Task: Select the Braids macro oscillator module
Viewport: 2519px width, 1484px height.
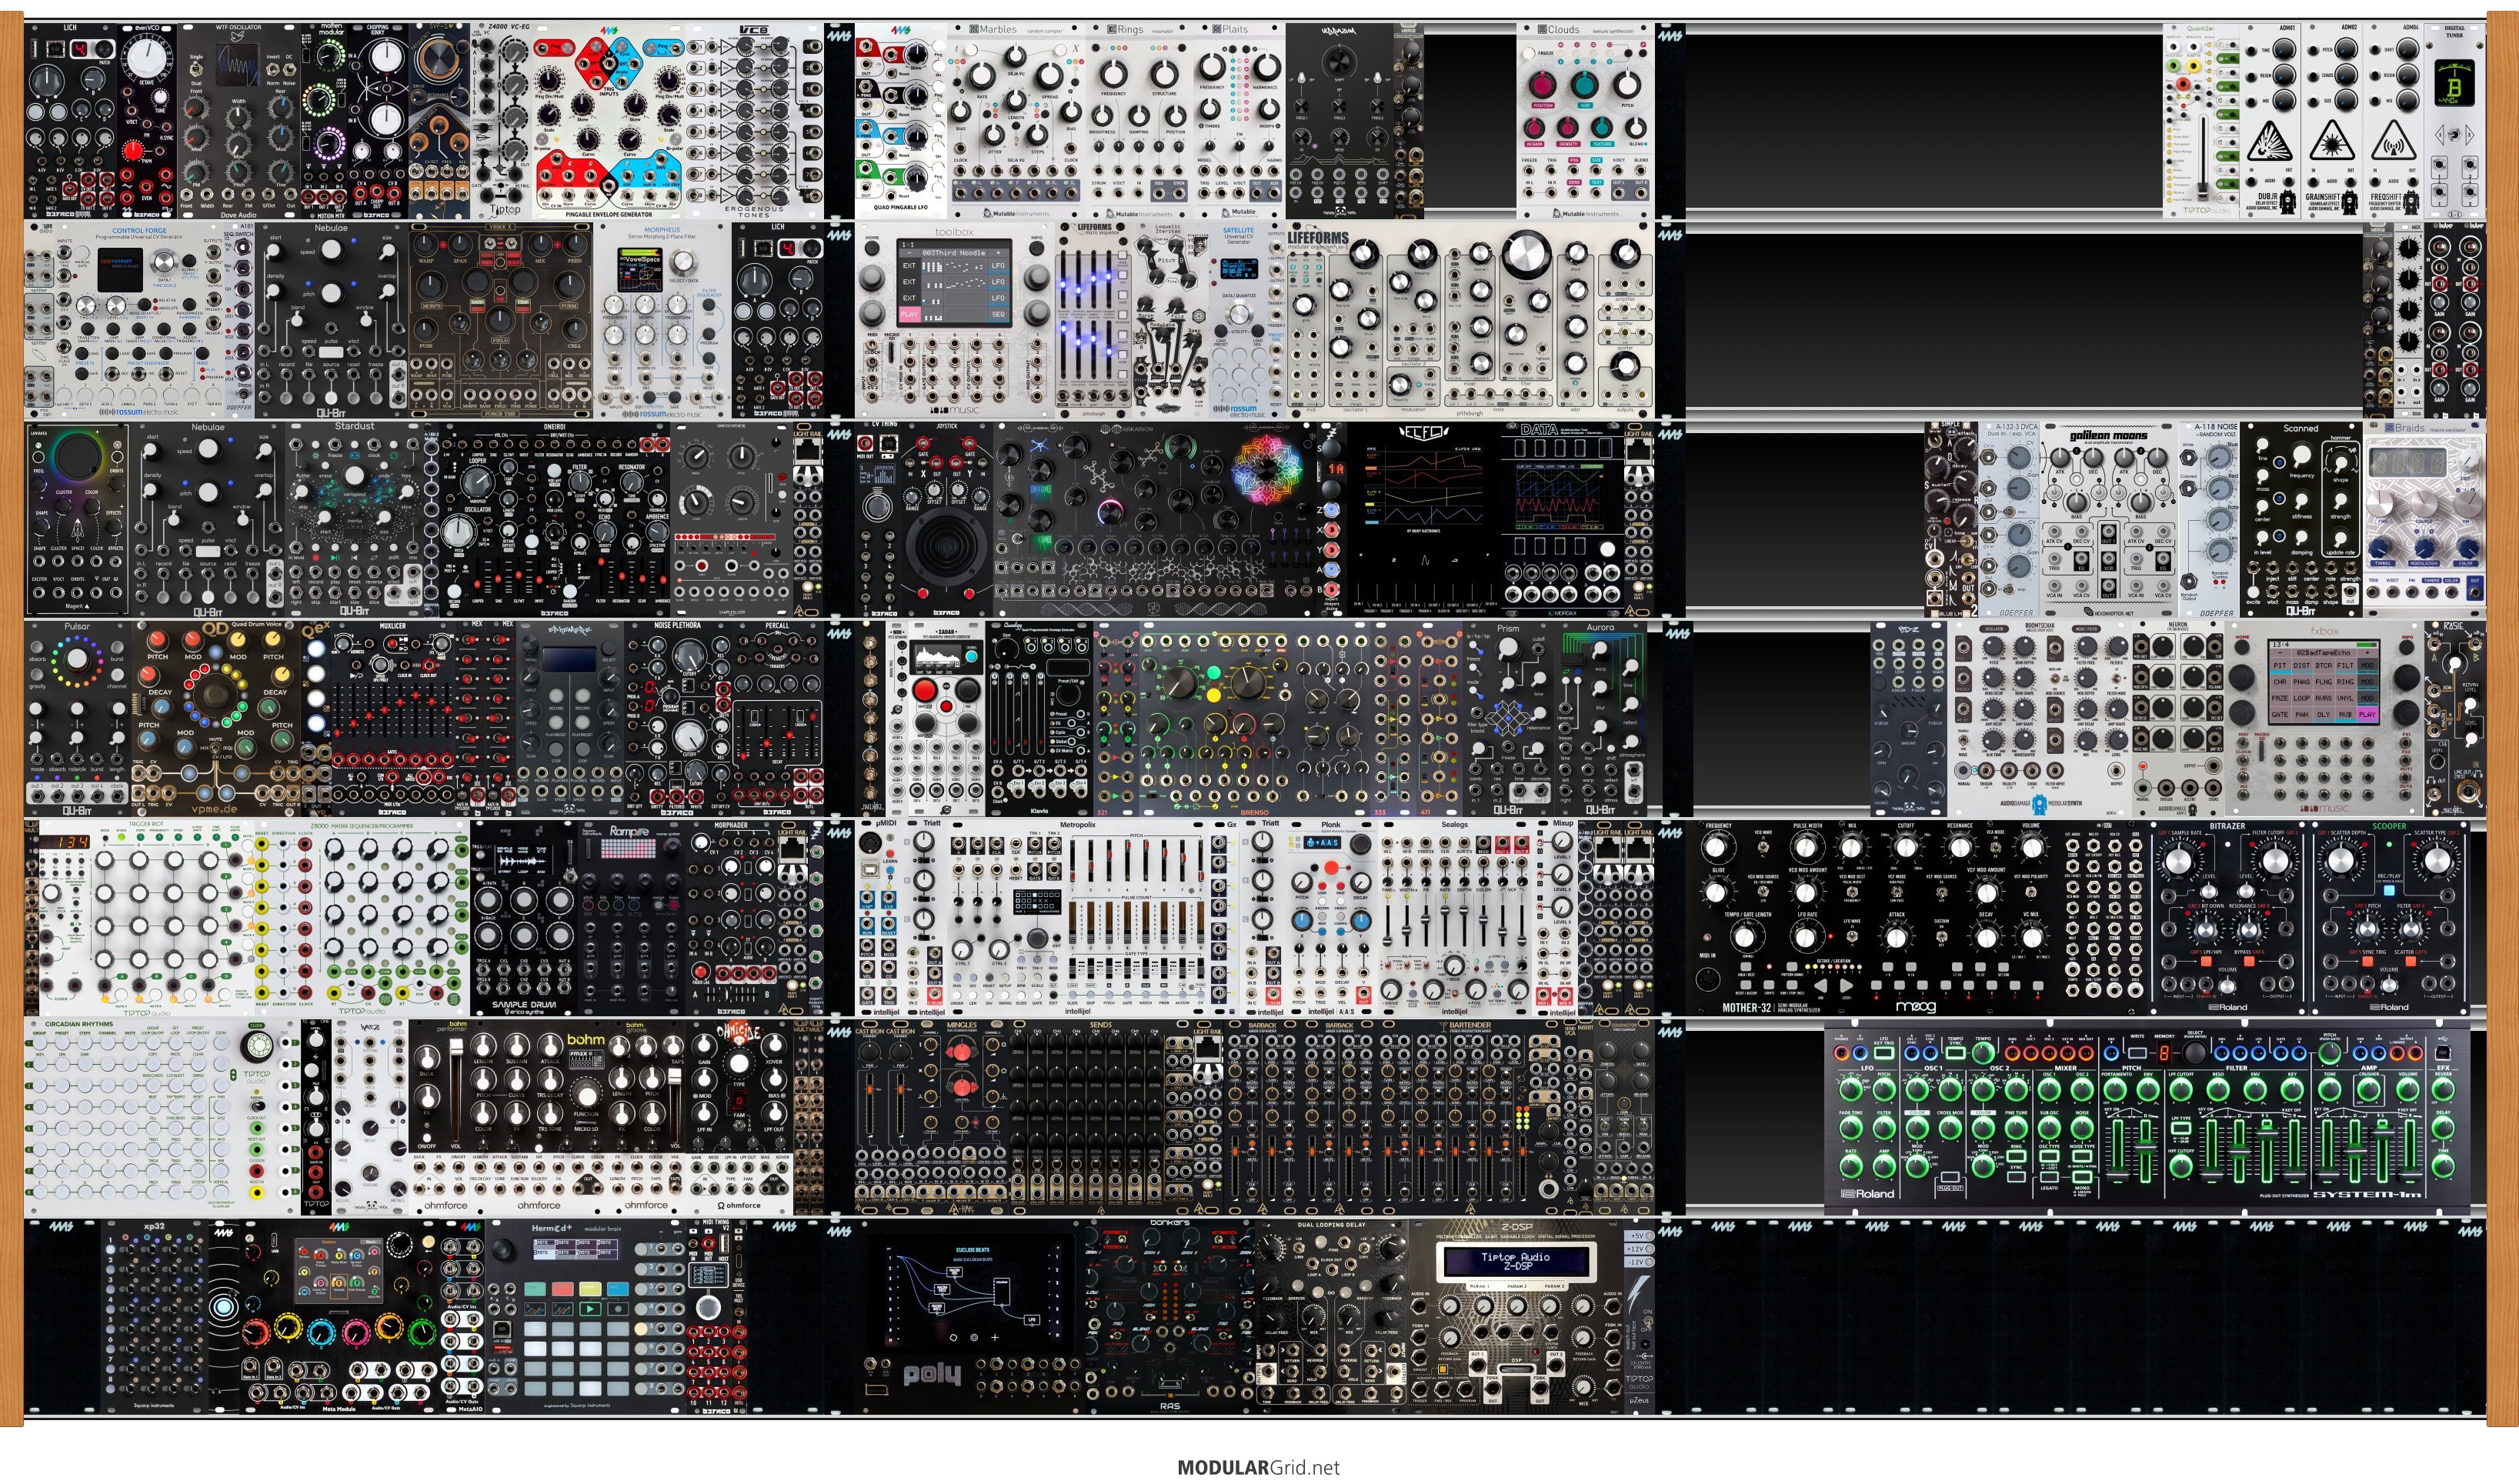Action: [x=2424, y=519]
